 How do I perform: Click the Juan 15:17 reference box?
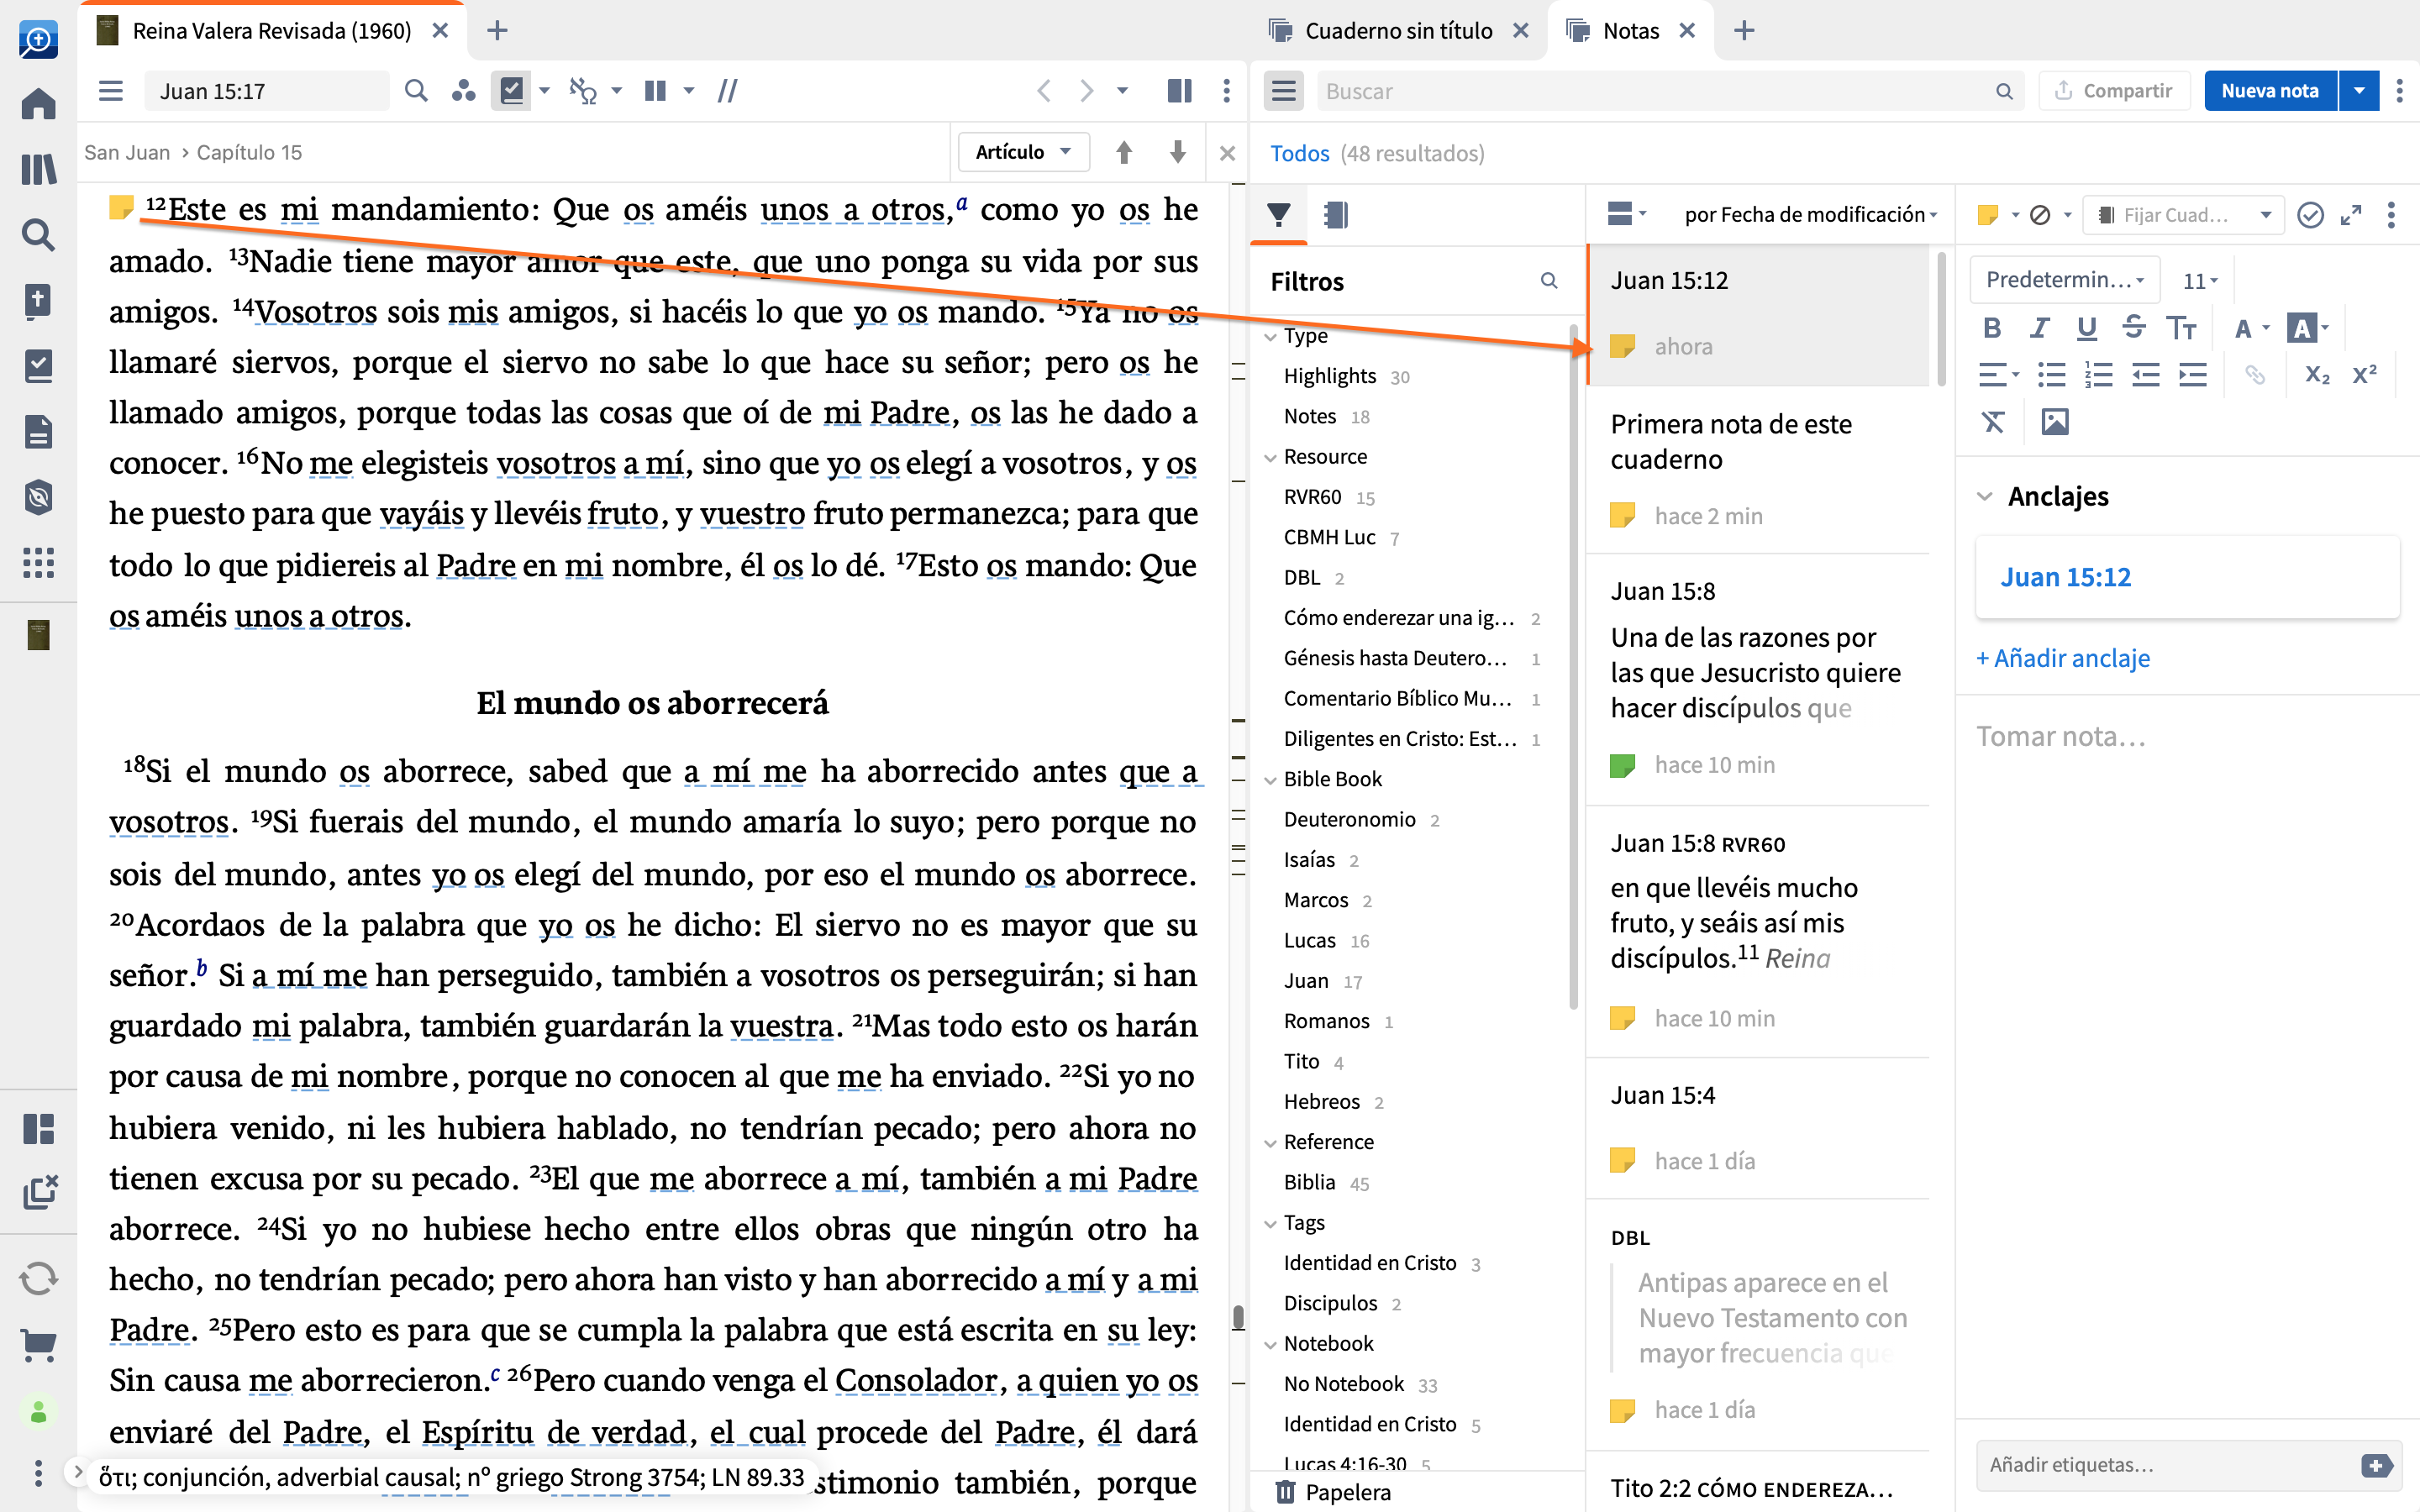click(x=267, y=91)
